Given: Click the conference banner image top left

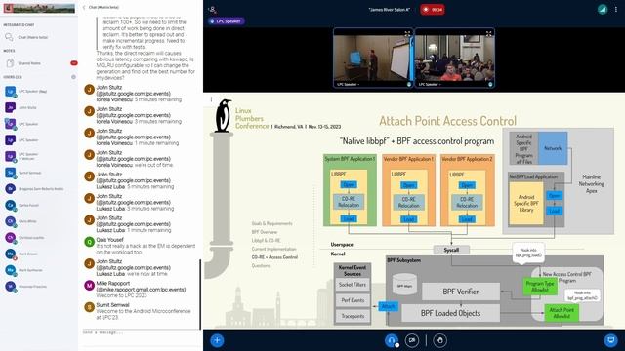Looking at the screenshot, I should pyautogui.click(x=39, y=8).
